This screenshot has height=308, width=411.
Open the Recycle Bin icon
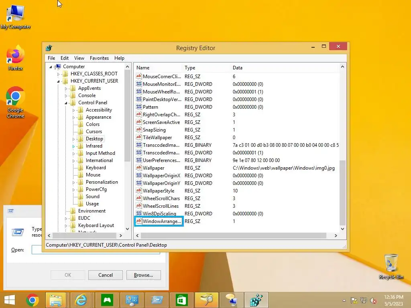391,266
